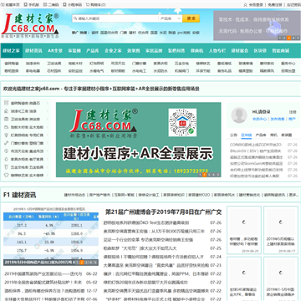Expand the 地板木材街 row chevron

point(48,127)
